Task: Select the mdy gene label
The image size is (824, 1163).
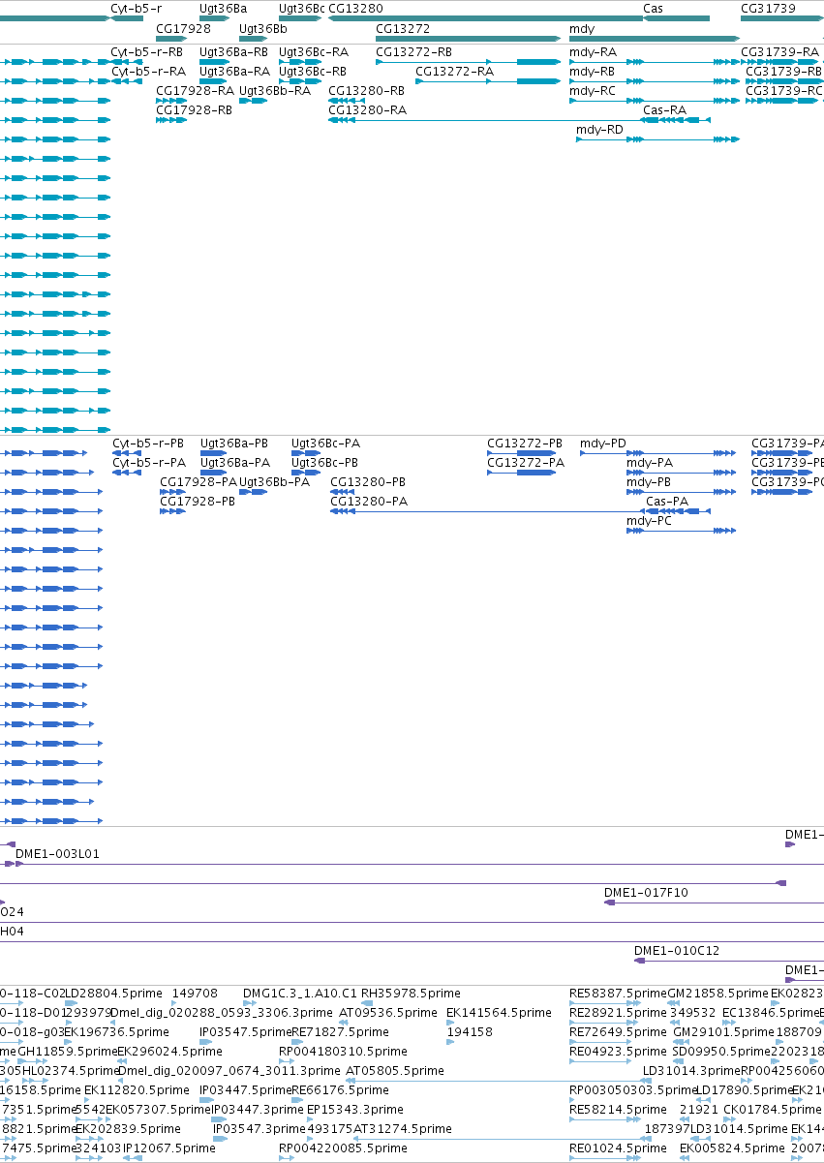Action: pyautogui.click(x=582, y=28)
